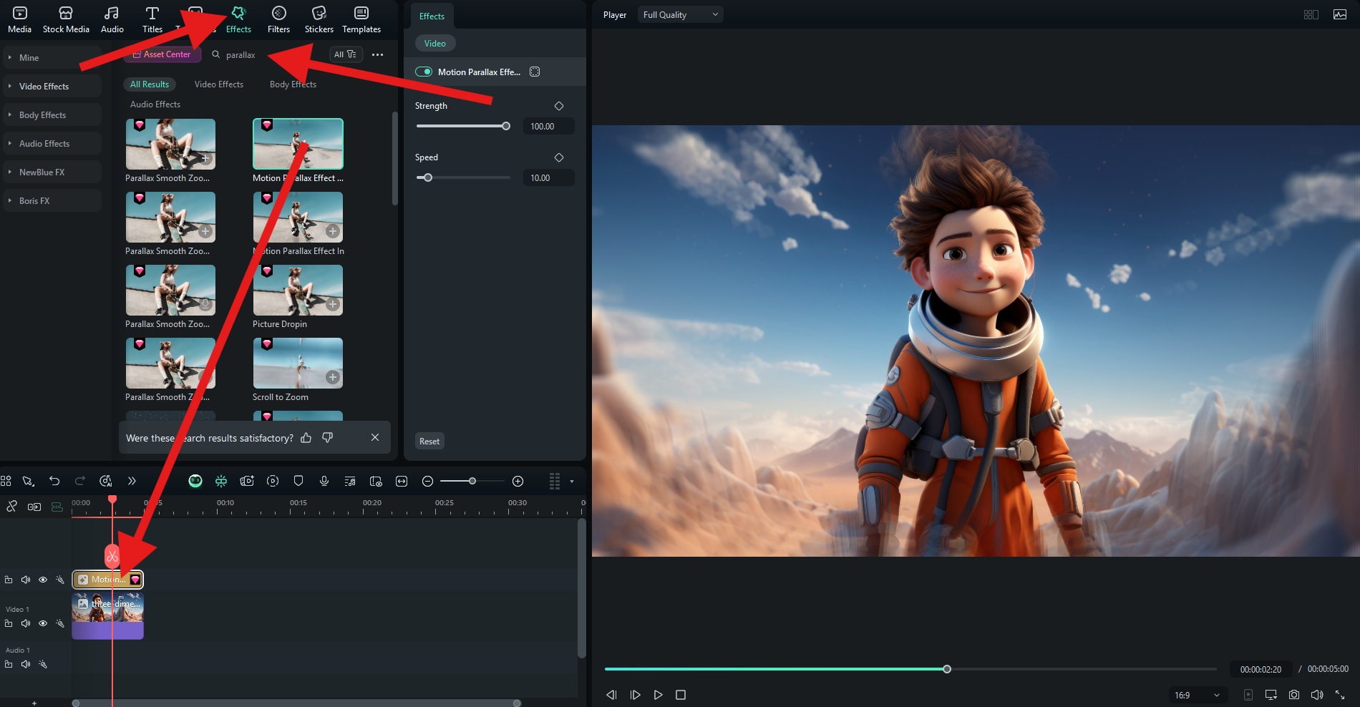Screen dimensions: 1360x707
Task: Open the Stock Media tab
Action: pyautogui.click(x=66, y=20)
